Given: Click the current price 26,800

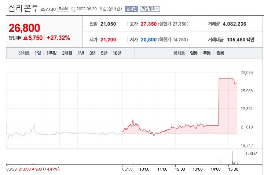Looking at the screenshot, I should point(25,28).
